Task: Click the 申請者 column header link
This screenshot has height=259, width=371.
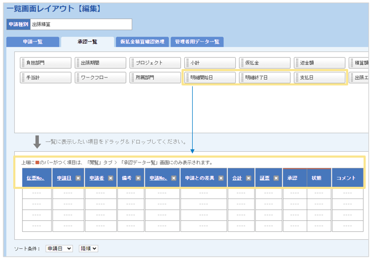Action: coord(97,178)
